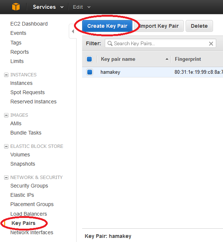Viewport: 223px width, 242px height.
Task: Open Spot Requests page
Action: (27, 92)
